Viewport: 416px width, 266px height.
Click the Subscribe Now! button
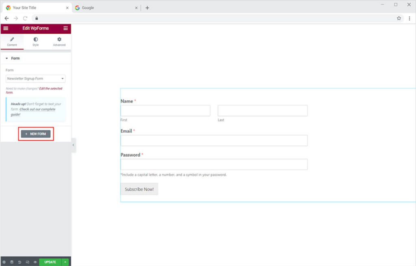[x=139, y=189]
